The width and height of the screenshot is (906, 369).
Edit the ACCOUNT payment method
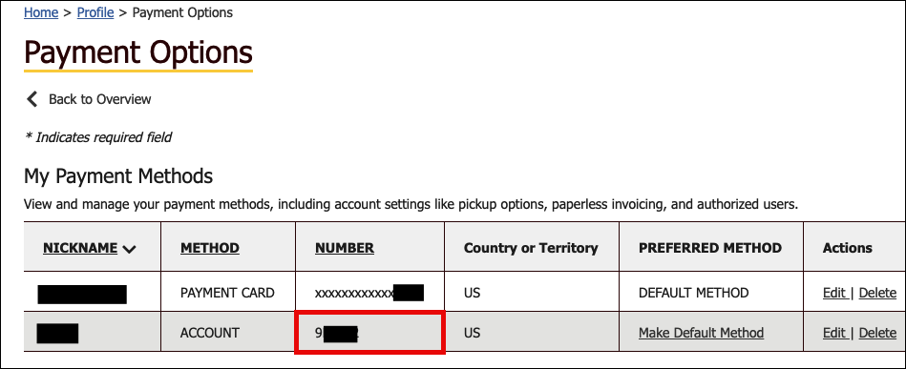[x=835, y=333]
